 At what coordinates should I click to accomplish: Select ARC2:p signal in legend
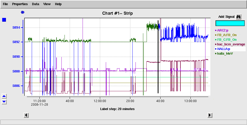[223, 30]
